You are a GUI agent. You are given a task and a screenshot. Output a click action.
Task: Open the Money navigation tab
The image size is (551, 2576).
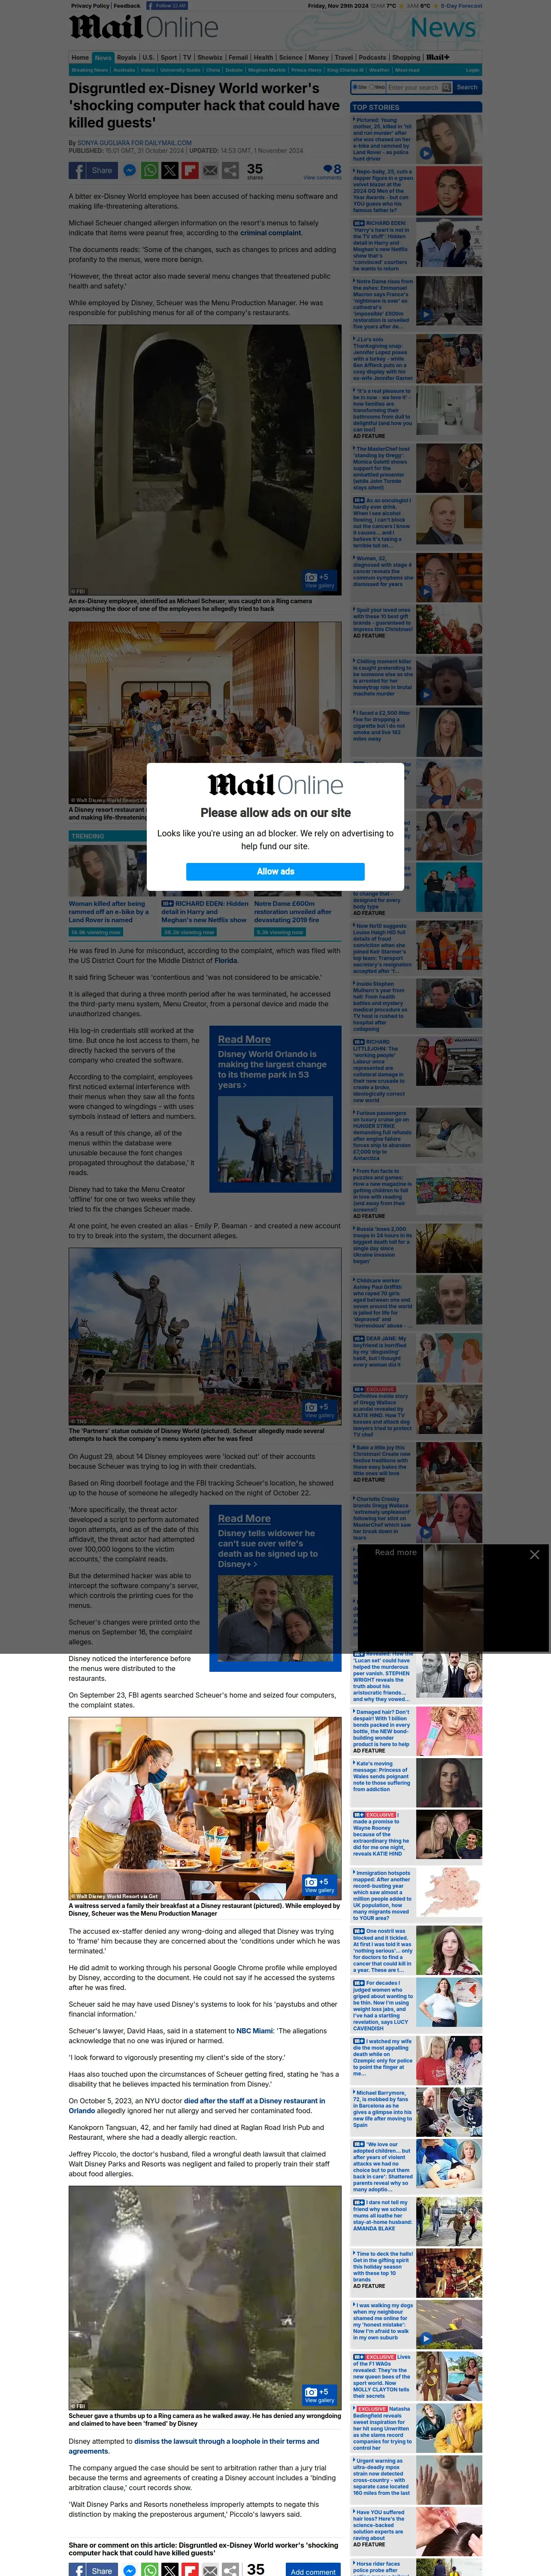click(319, 58)
